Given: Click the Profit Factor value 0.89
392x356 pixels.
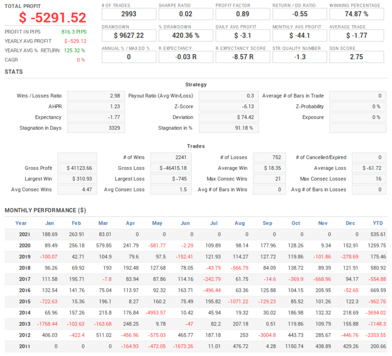Looking at the screenshot, I should tap(243, 14).
